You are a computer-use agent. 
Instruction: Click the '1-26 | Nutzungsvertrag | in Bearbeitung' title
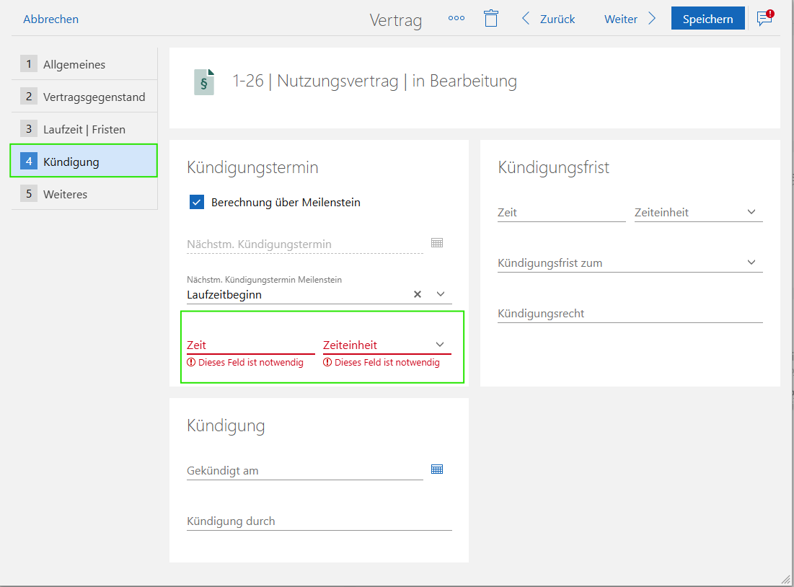[374, 81]
